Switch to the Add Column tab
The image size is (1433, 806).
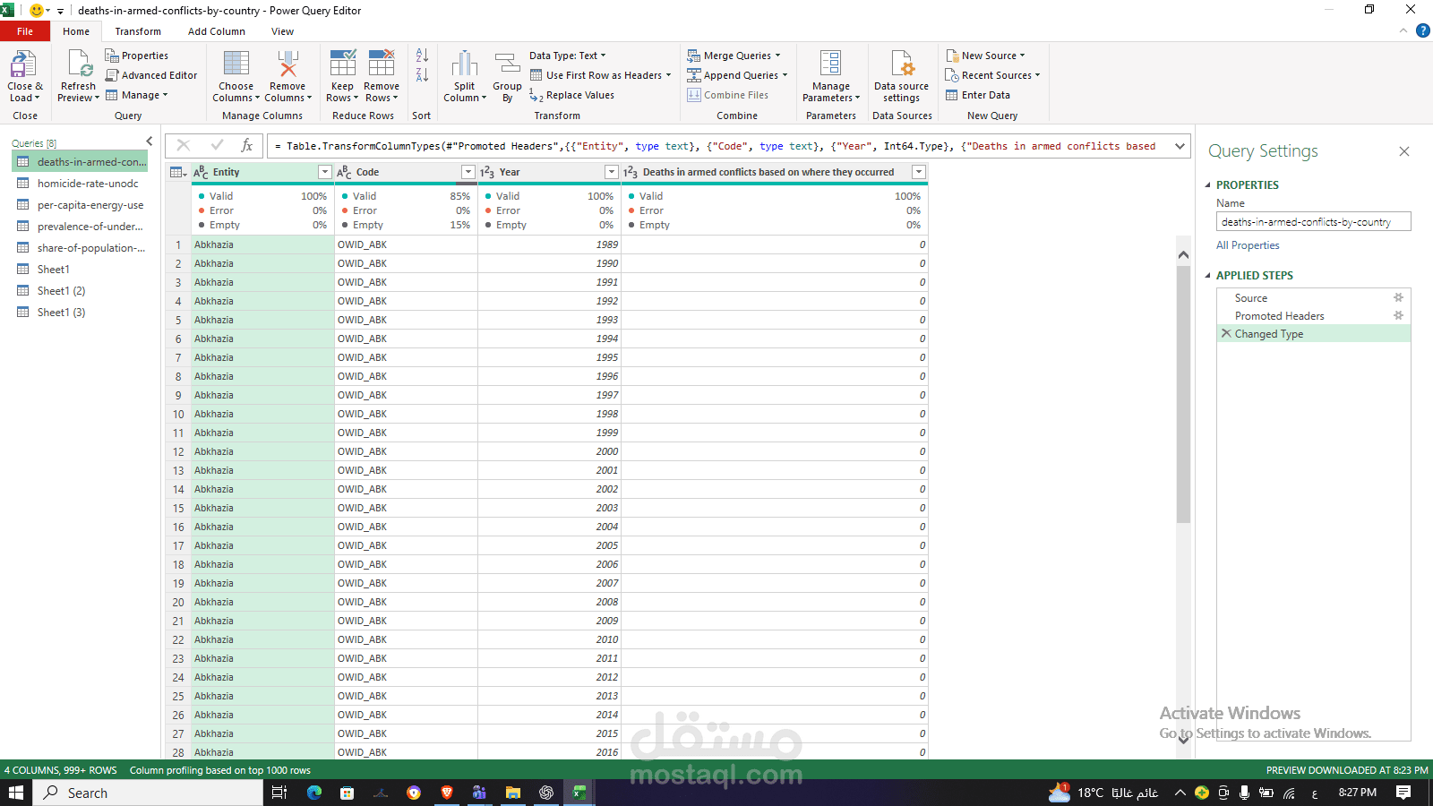click(217, 31)
